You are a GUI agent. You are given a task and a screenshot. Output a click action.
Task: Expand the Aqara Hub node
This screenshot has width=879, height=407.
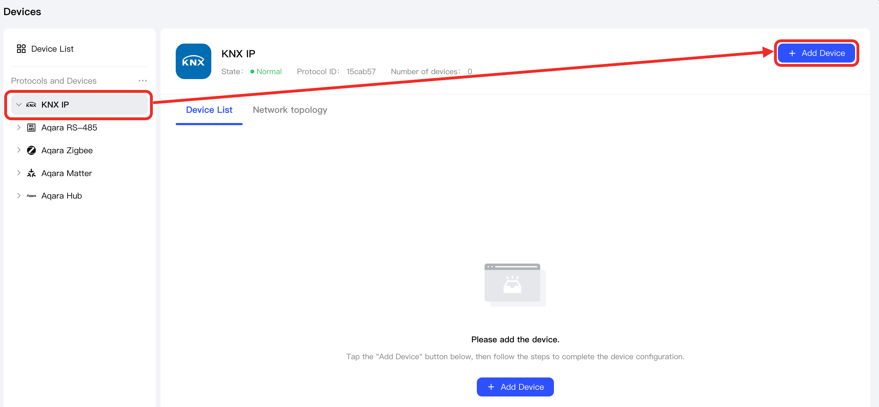[19, 195]
